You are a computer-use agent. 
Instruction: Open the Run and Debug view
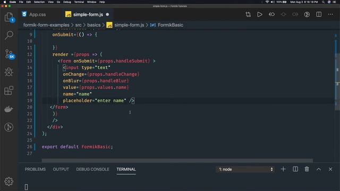point(9,72)
